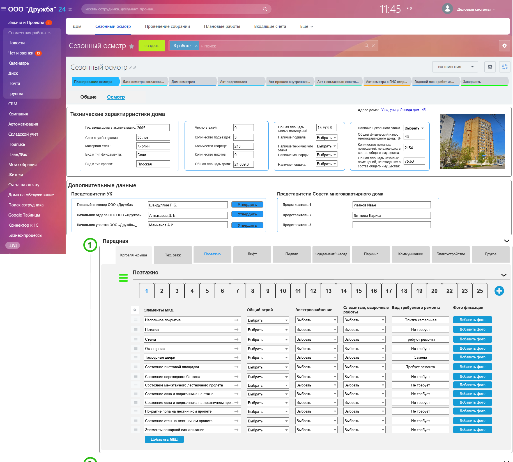Open table settings gear near Элементы МКД
This screenshot has height=462, width=513.
click(135, 310)
